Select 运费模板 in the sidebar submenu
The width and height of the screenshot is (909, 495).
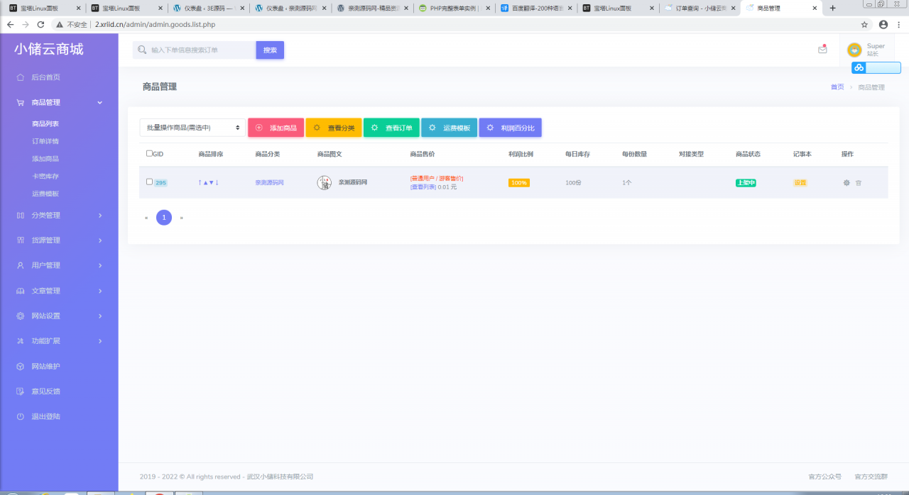click(45, 194)
